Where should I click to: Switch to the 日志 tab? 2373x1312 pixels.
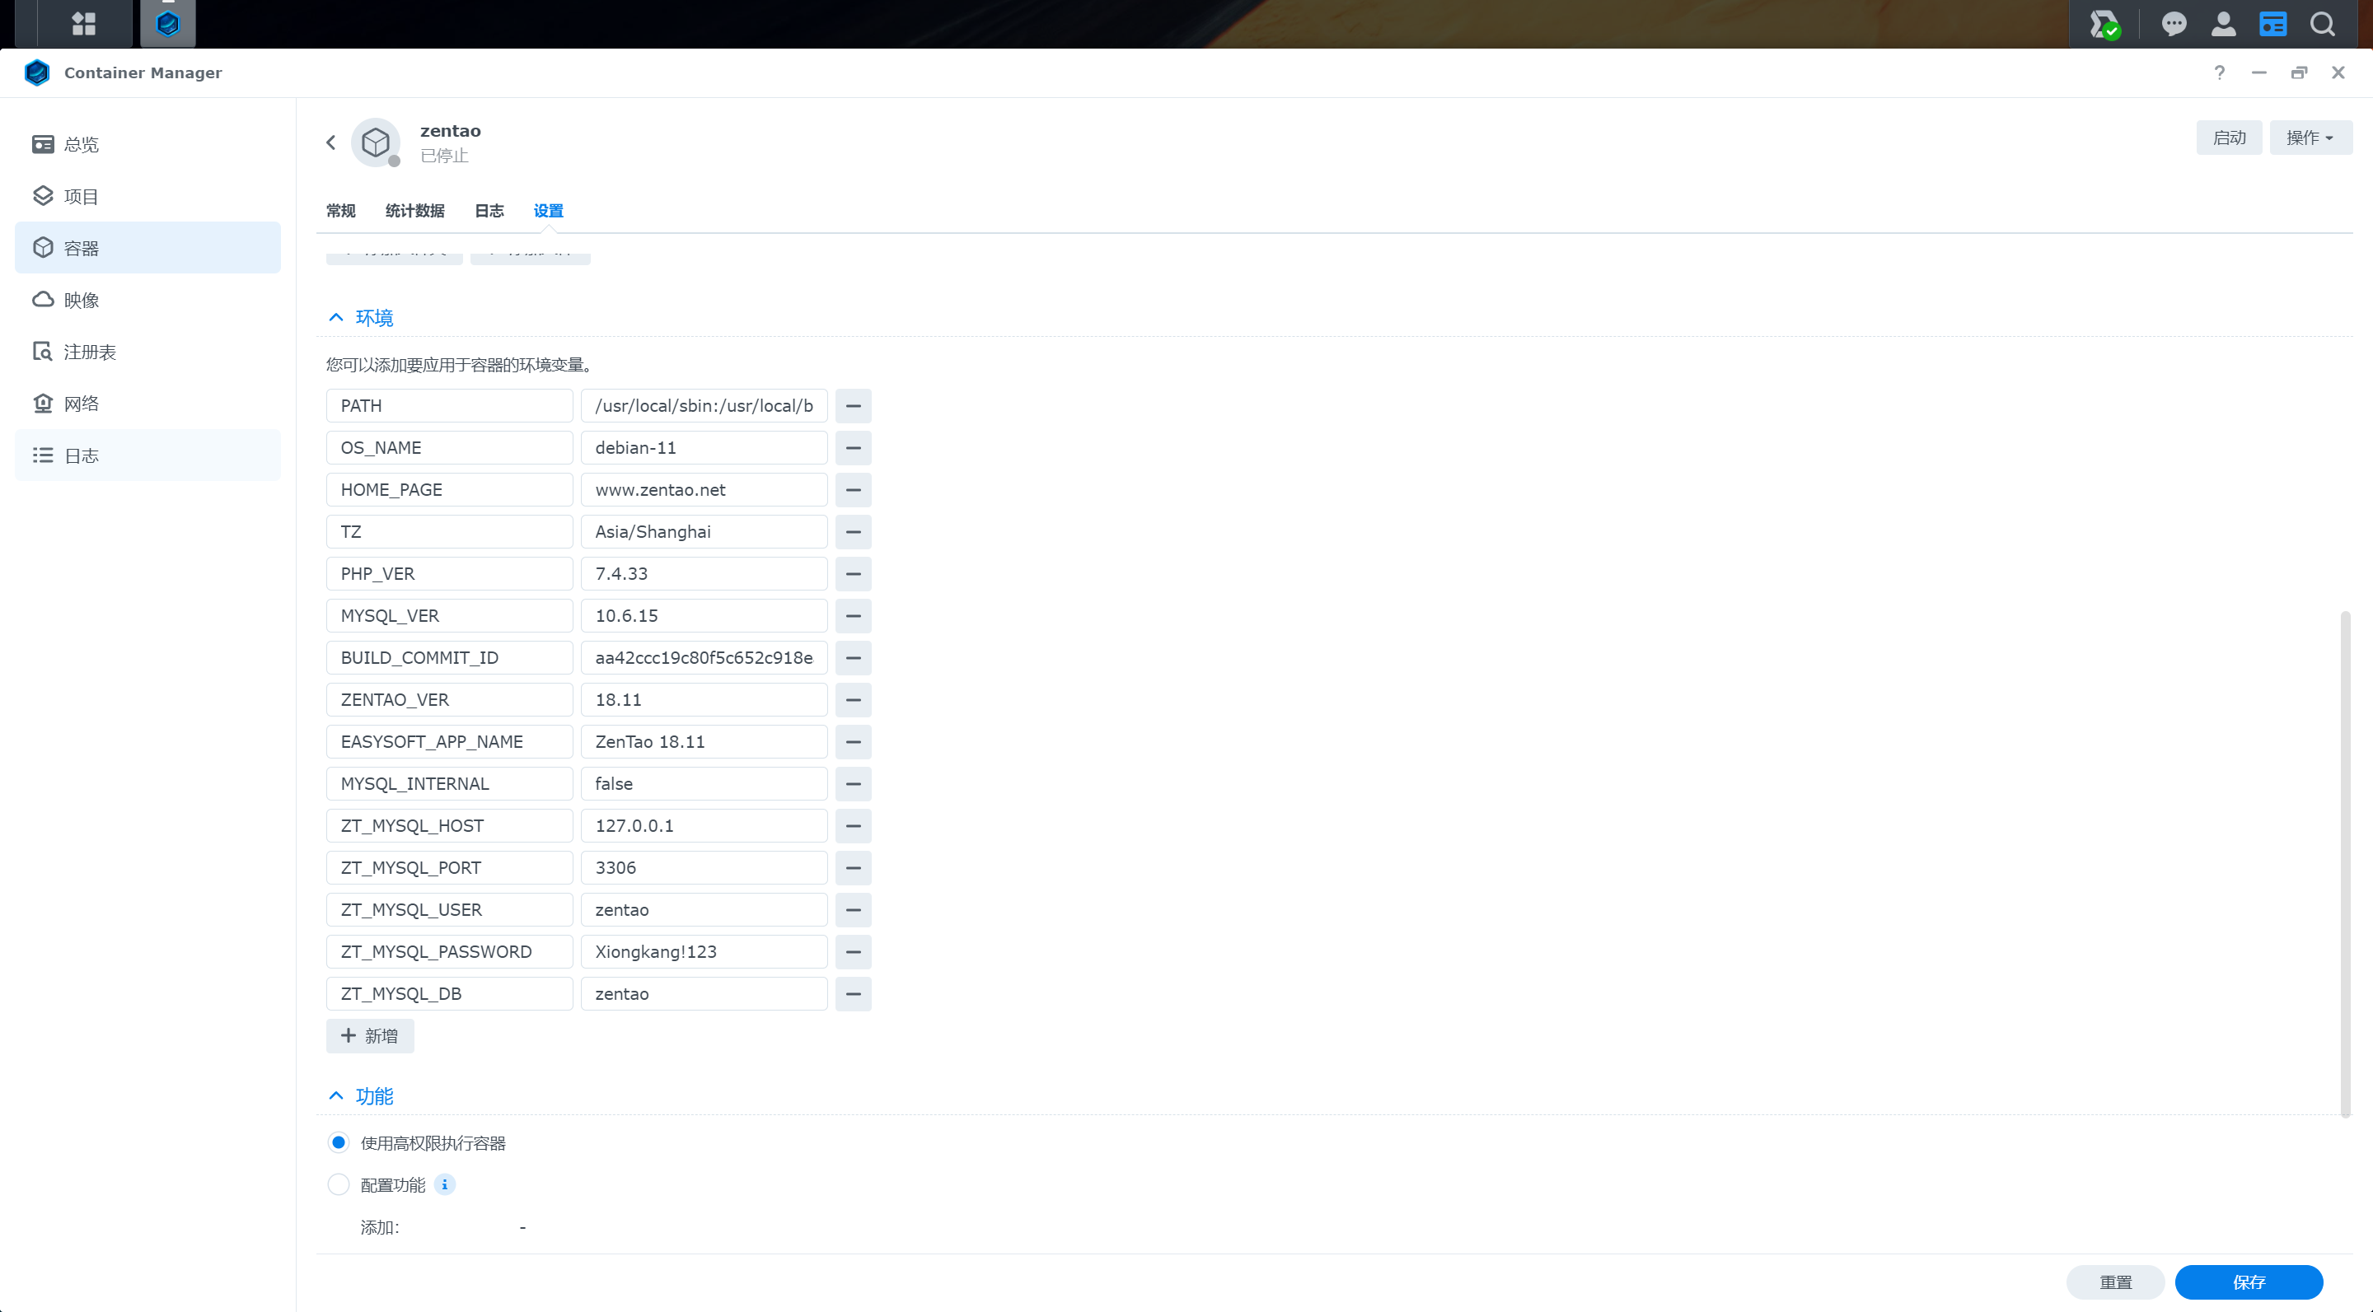[489, 211]
